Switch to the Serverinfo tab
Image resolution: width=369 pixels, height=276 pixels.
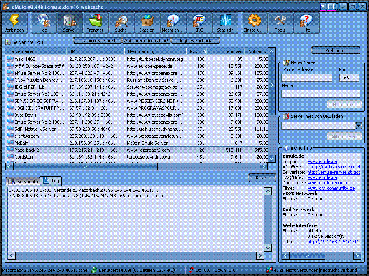23,181
